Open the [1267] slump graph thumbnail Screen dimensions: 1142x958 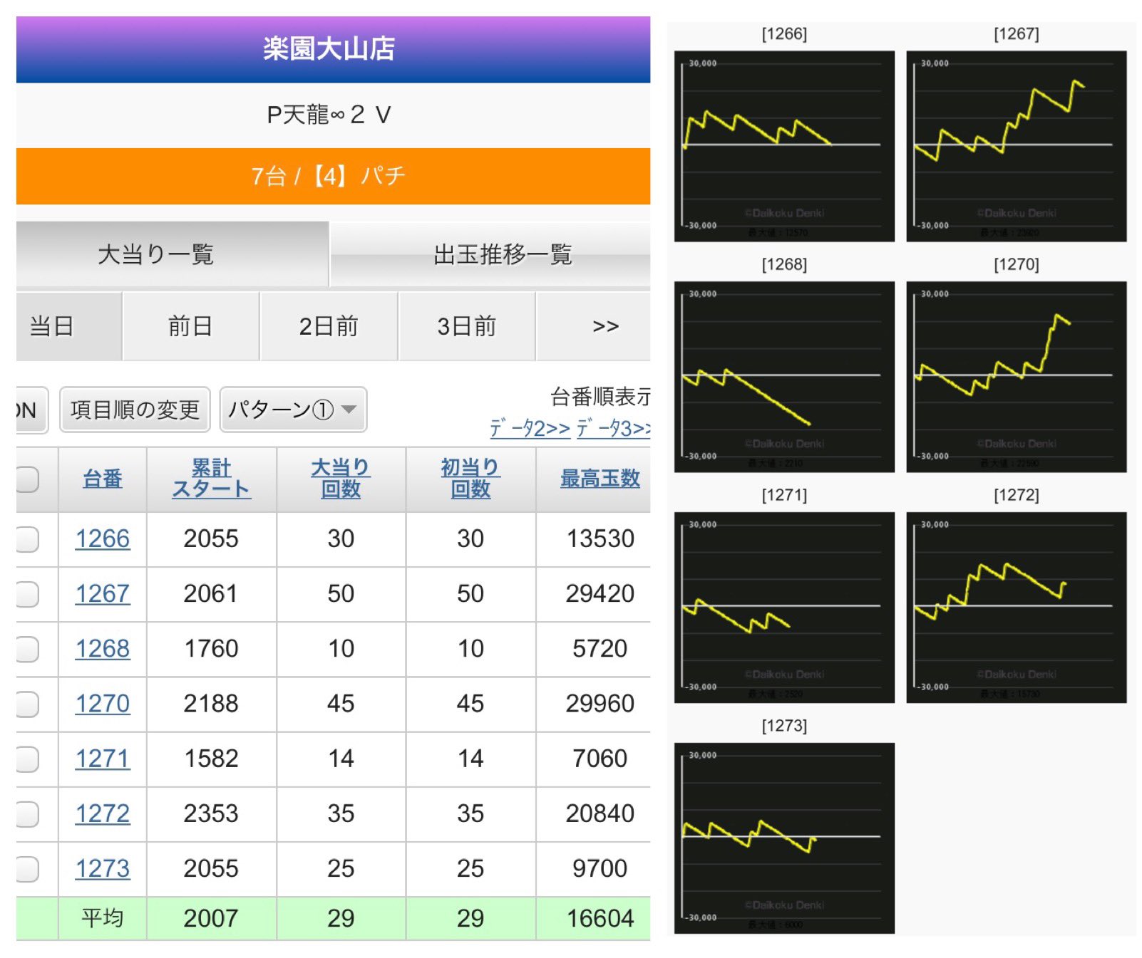coord(1017,146)
